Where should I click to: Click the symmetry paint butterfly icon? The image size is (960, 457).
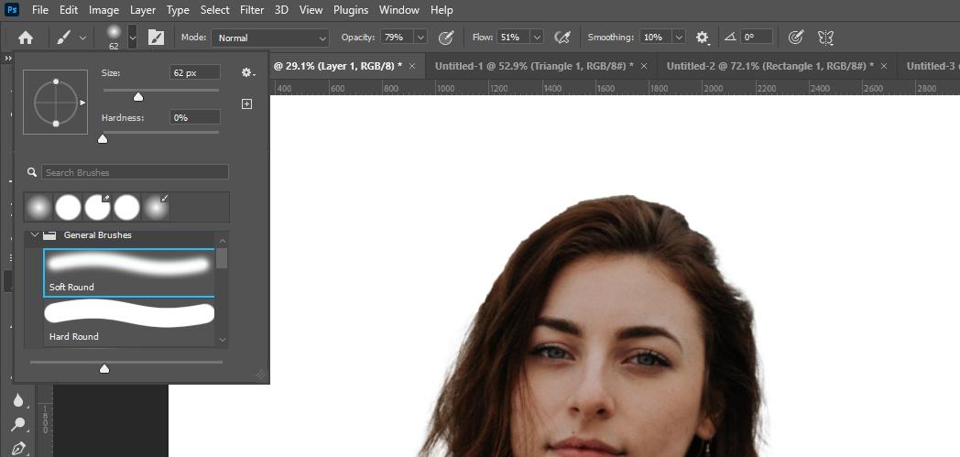(x=825, y=38)
